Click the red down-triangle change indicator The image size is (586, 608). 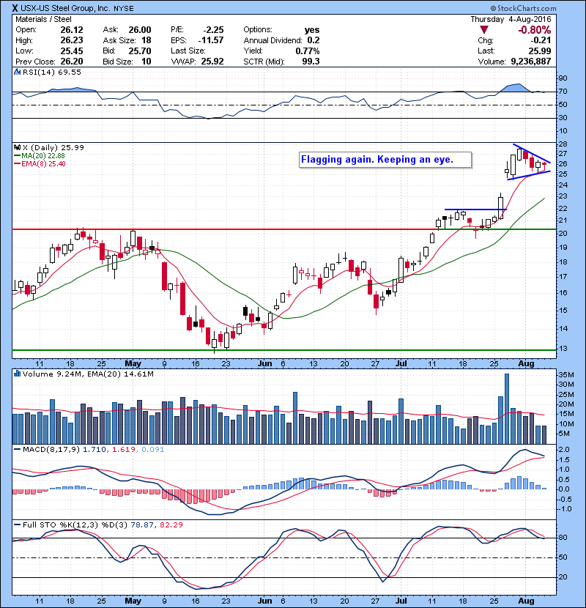(x=483, y=30)
